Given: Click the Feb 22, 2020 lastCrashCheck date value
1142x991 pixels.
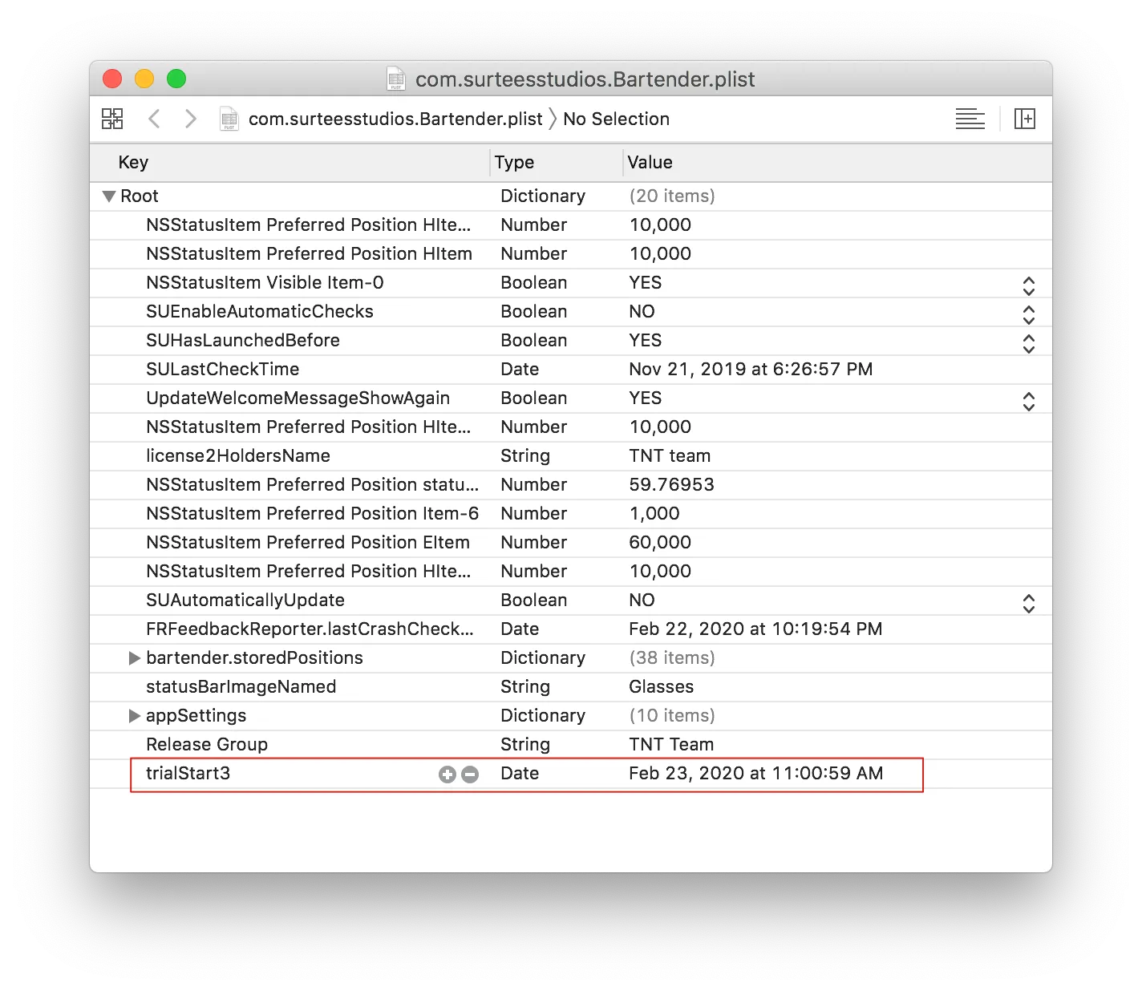Looking at the screenshot, I should click(x=755, y=629).
